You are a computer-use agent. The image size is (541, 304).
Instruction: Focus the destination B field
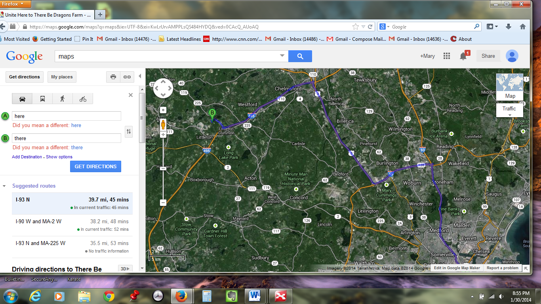67,139
